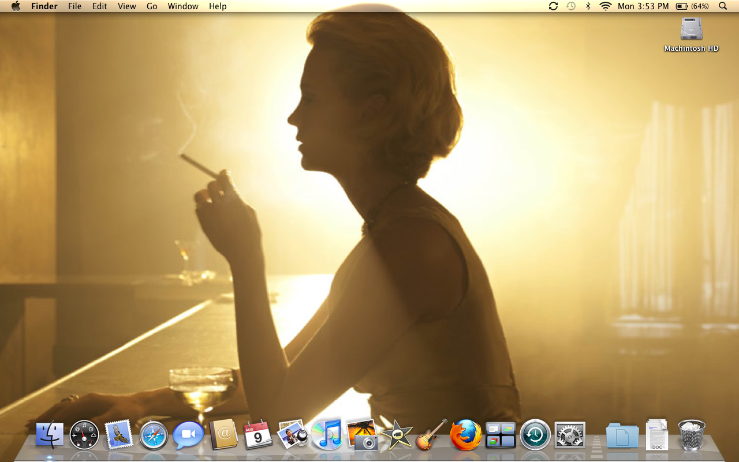Click the sync status menu bar icon
The image size is (739, 462).
tap(553, 6)
